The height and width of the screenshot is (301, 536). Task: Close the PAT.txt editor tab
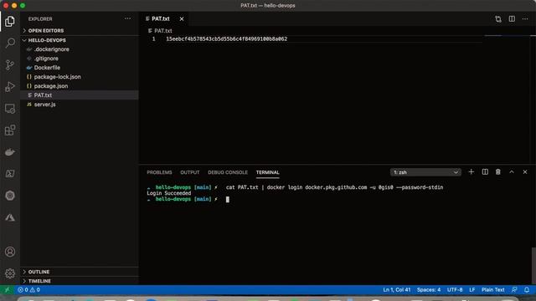point(182,19)
